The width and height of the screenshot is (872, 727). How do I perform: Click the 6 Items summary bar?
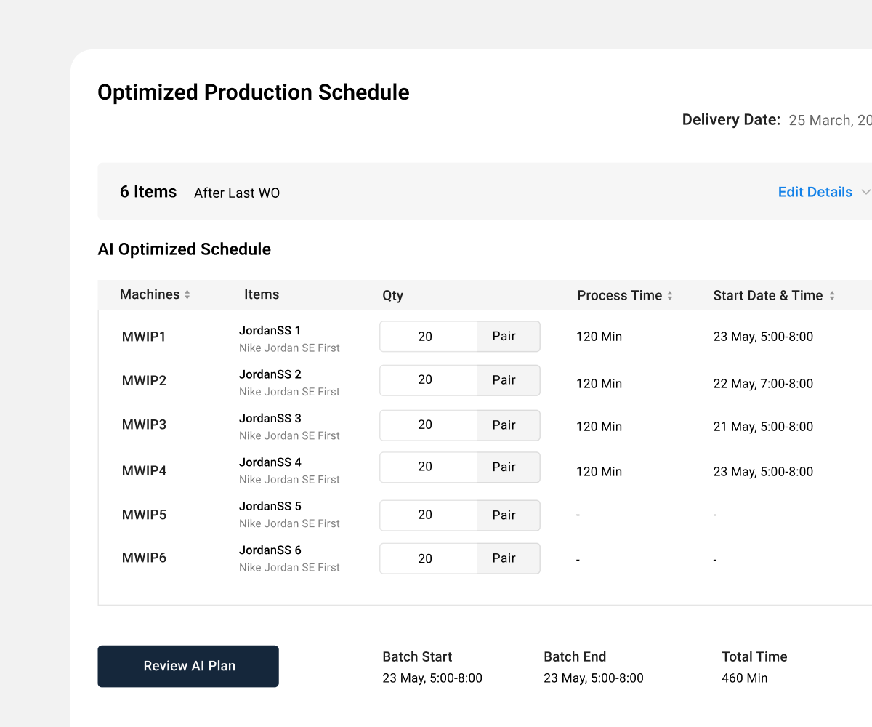pyautogui.click(x=485, y=191)
